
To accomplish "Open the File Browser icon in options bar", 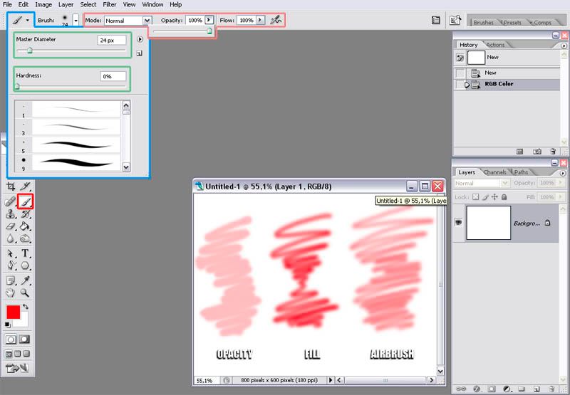I will (x=455, y=21).
